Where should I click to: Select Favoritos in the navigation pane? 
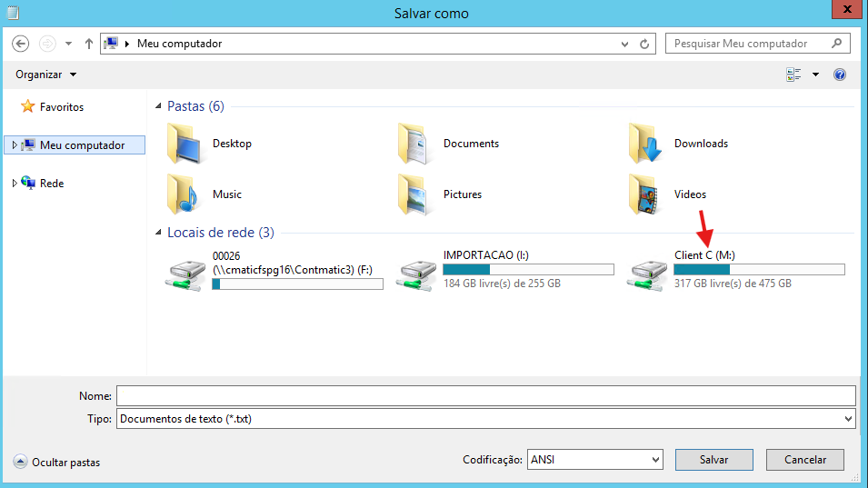(62, 107)
